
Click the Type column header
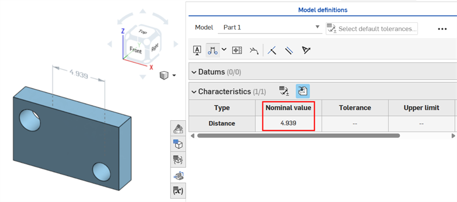pyautogui.click(x=222, y=108)
